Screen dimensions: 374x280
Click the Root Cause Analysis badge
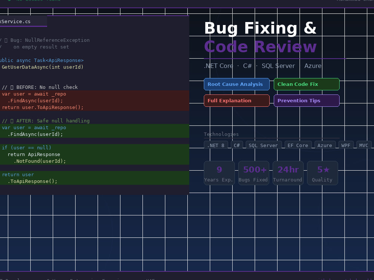pyautogui.click(x=237, y=84)
